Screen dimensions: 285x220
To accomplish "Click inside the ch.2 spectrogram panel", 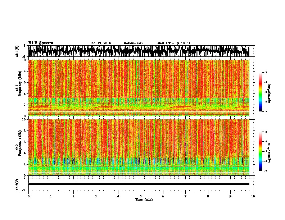I will tap(139, 147).
